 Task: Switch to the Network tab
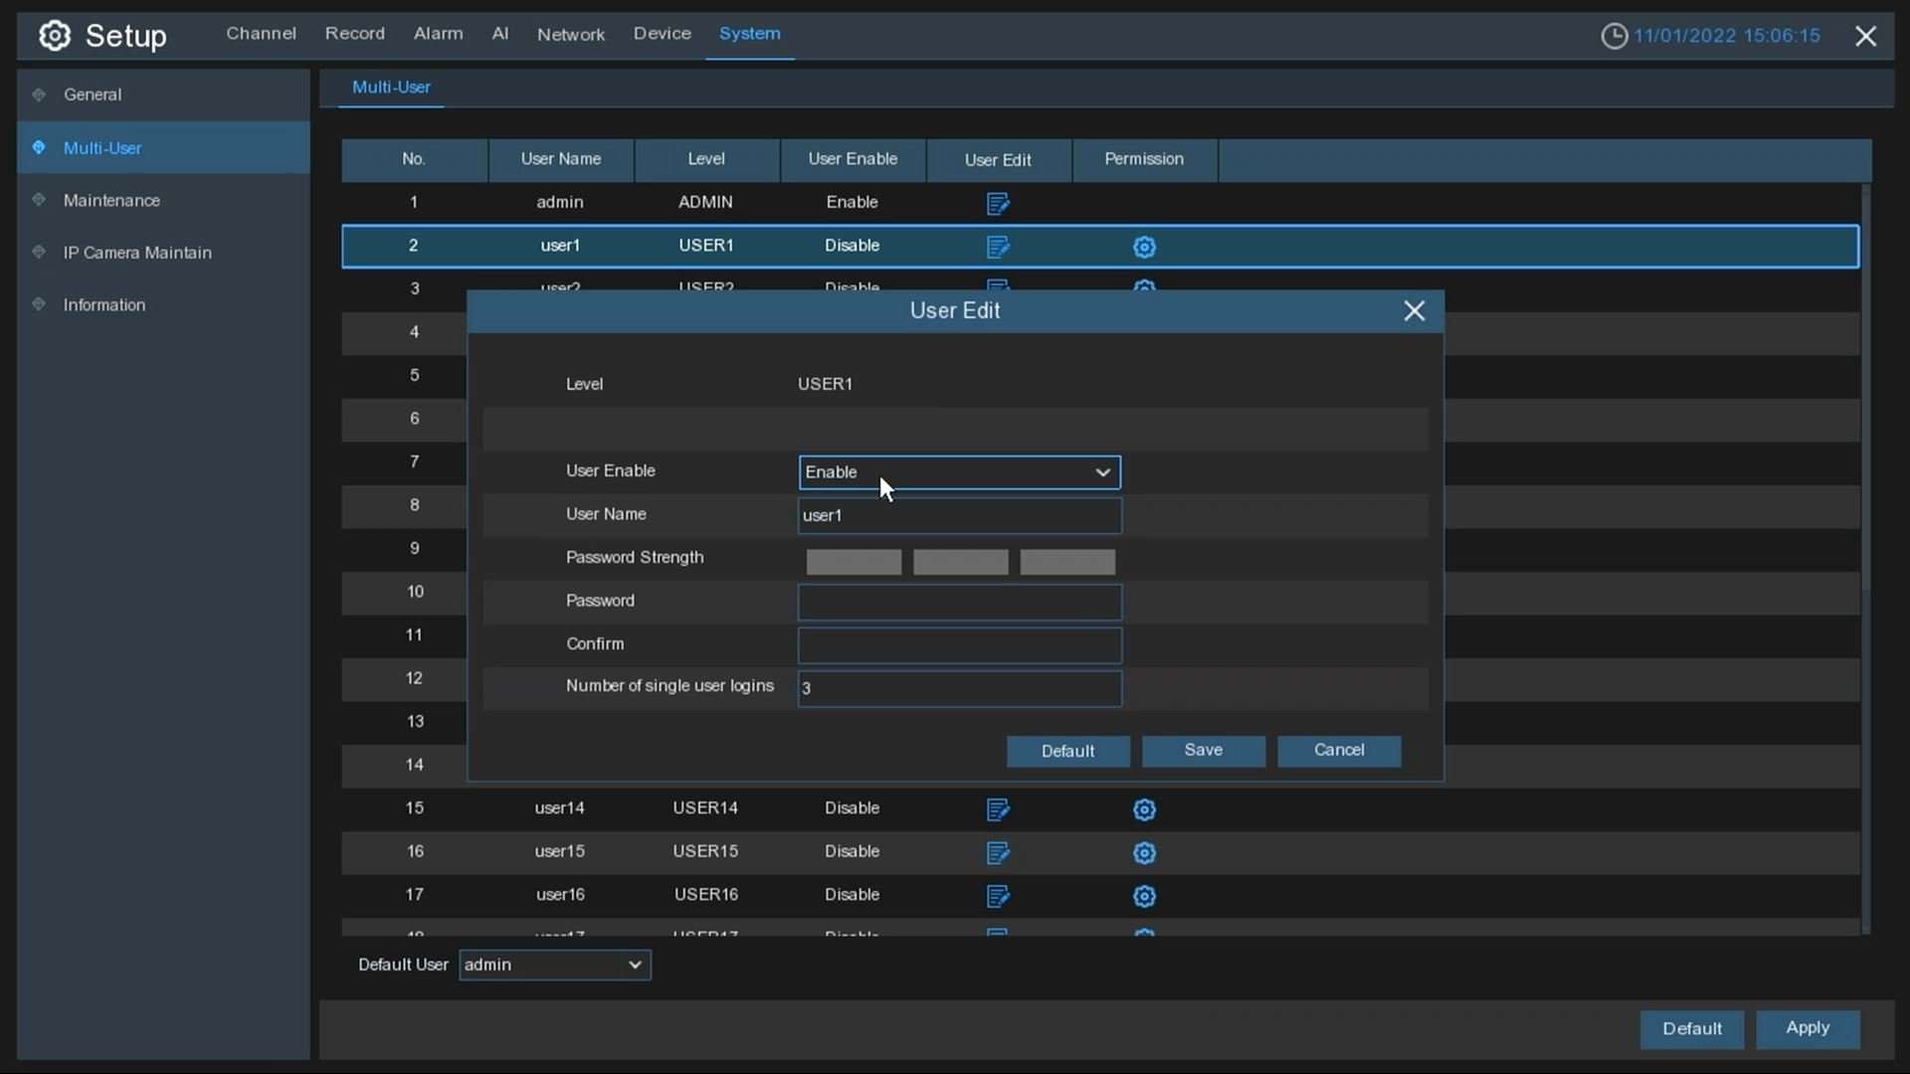pyautogui.click(x=570, y=34)
